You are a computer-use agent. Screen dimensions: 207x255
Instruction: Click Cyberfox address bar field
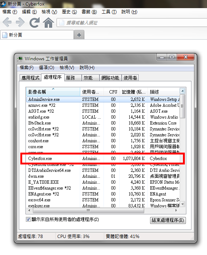click(132, 23)
